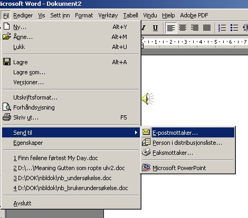The image size is (248, 218).
Task: Center text using toolbar icon
Action: pos(183,28)
